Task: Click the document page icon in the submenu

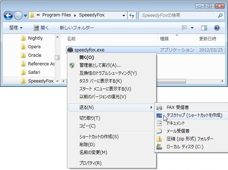Action: (x=159, y=123)
